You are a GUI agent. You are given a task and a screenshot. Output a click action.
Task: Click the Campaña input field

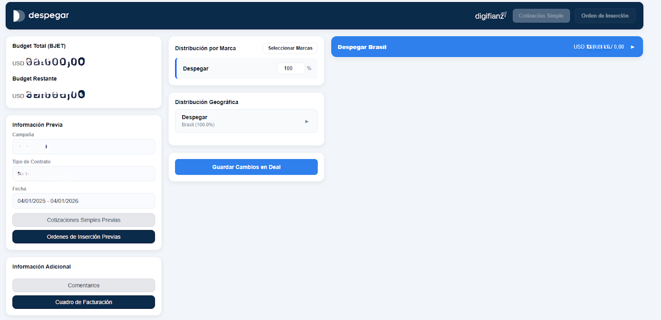coord(83,147)
